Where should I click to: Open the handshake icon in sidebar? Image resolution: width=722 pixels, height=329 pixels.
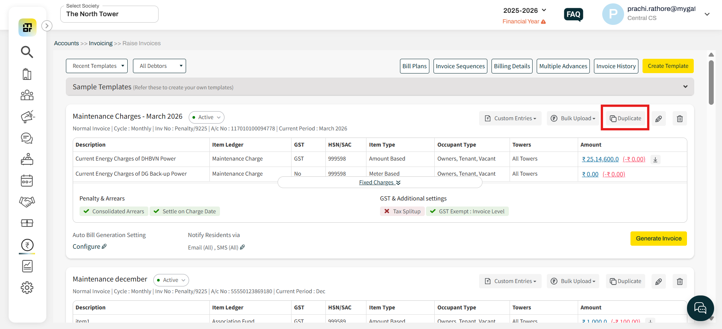[27, 202]
